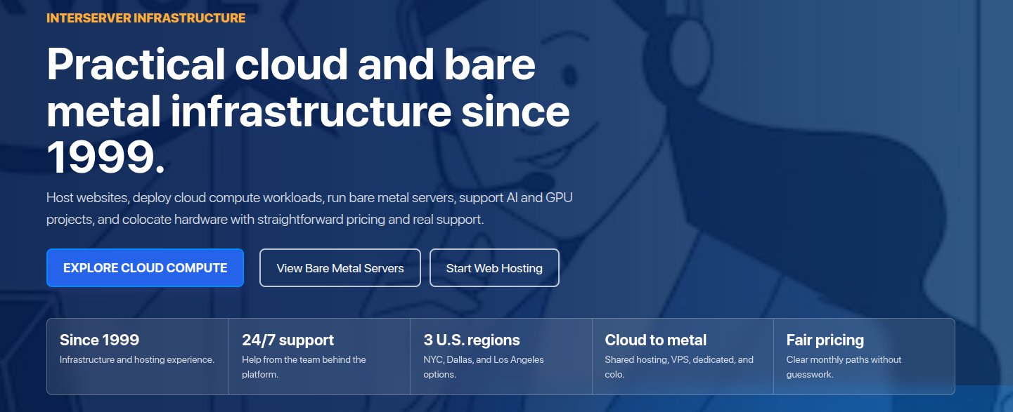The height and width of the screenshot is (412, 1013).
Task: Click "Clear monthly paths without guesswork." text
Action: 844,367
